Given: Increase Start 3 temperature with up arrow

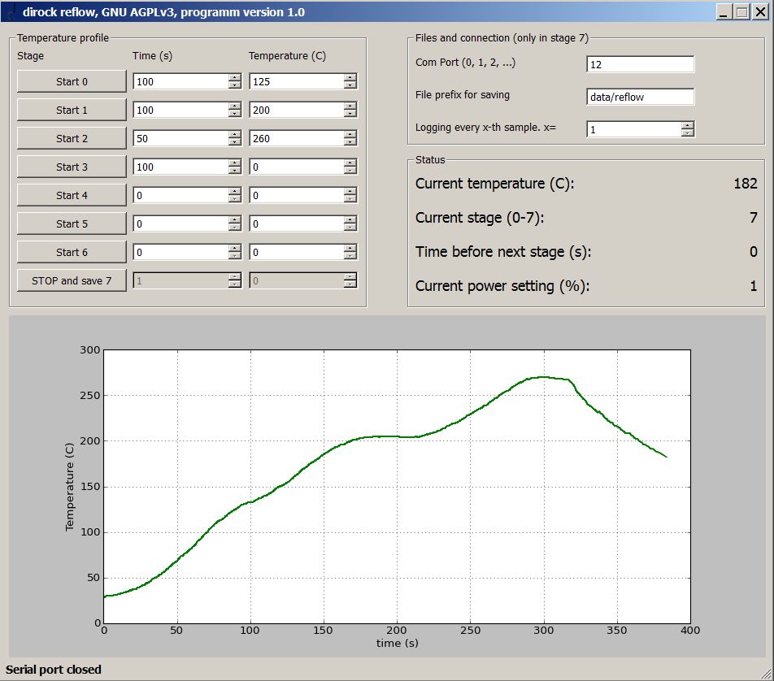Looking at the screenshot, I should pos(350,163).
